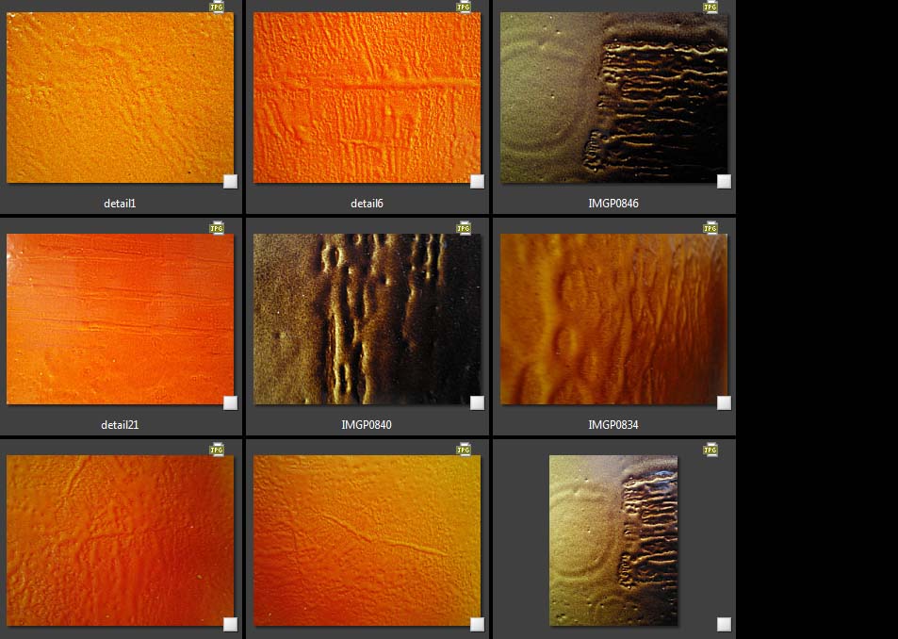This screenshot has height=639, width=898.
Task: Open the detail21 orange texture thumbnail
Action: (x=120, y=319)
